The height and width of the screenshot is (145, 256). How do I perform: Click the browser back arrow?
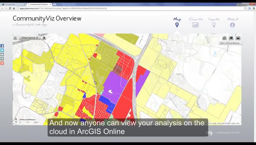[x=2, y=8]
